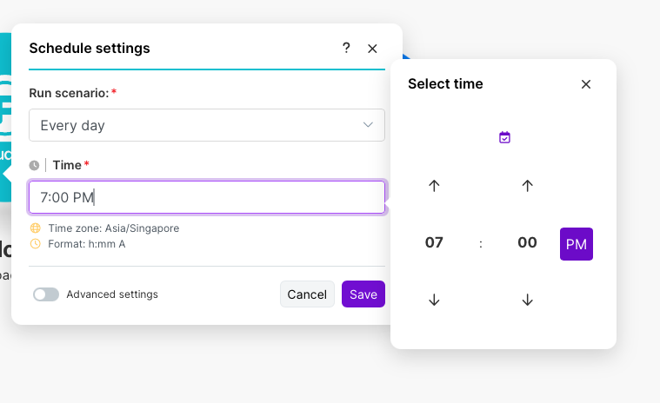Click the Time input field
Screen dimensions: 660x403
(x=207, y=197)
